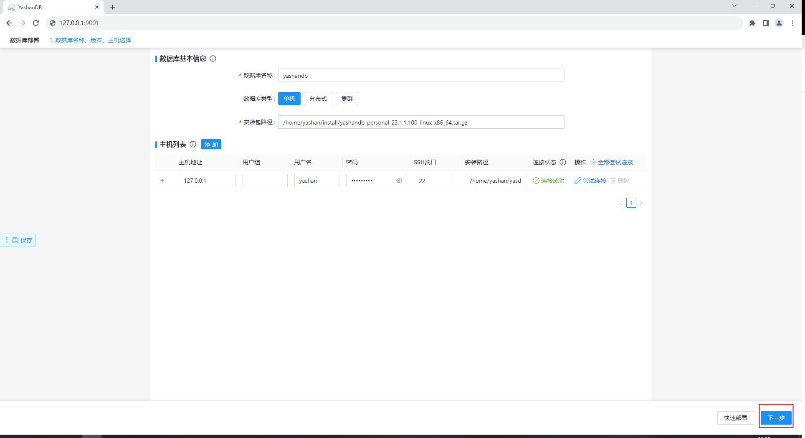Click the previous page arrow in pagination

621,203
